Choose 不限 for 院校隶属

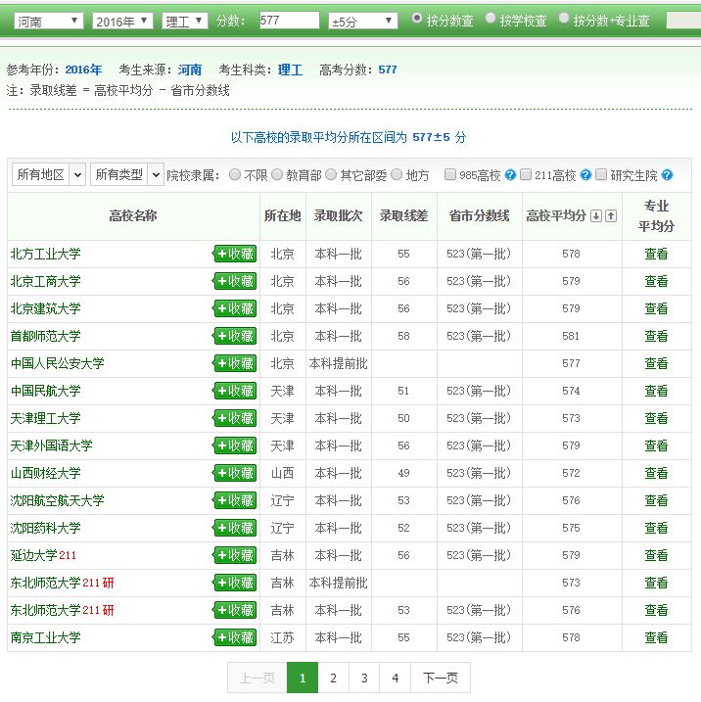(235, 174)
